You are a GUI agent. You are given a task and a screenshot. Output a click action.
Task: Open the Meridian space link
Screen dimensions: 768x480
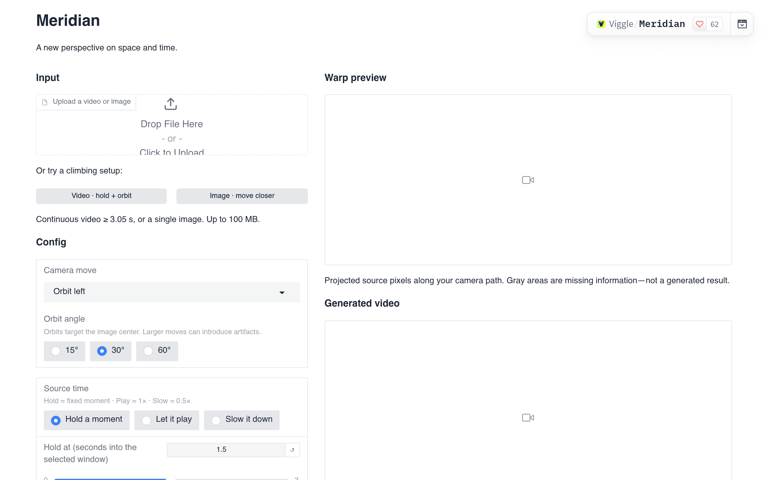point(662,24)
